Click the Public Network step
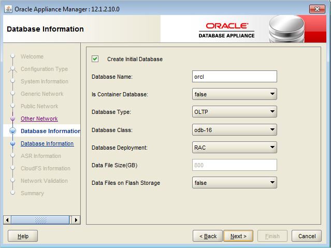Screen dimensions: 331x248 point(39,106)
